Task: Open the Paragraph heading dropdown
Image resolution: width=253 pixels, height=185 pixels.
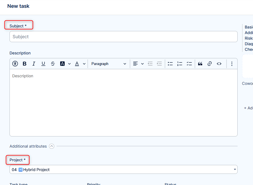Action: pos(109,64)
